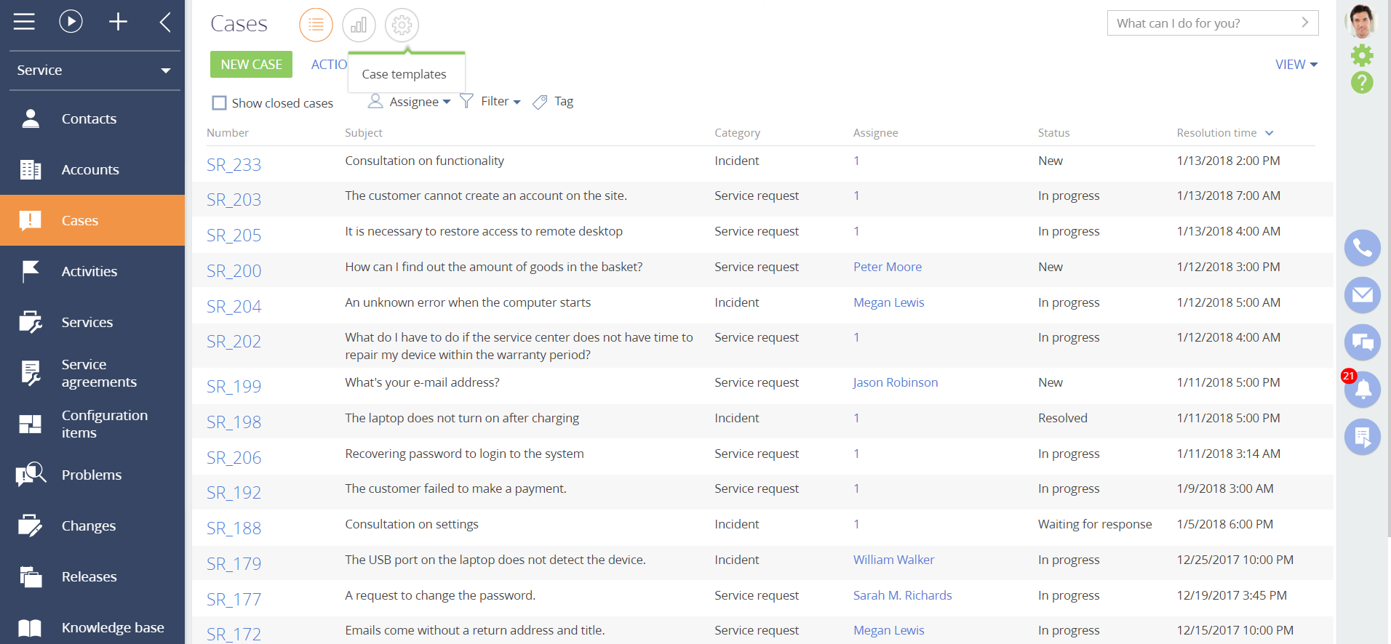Open case SR_204 link
Image resolution: width=1391 pixels, height=644 pixels.
[234, 307]
